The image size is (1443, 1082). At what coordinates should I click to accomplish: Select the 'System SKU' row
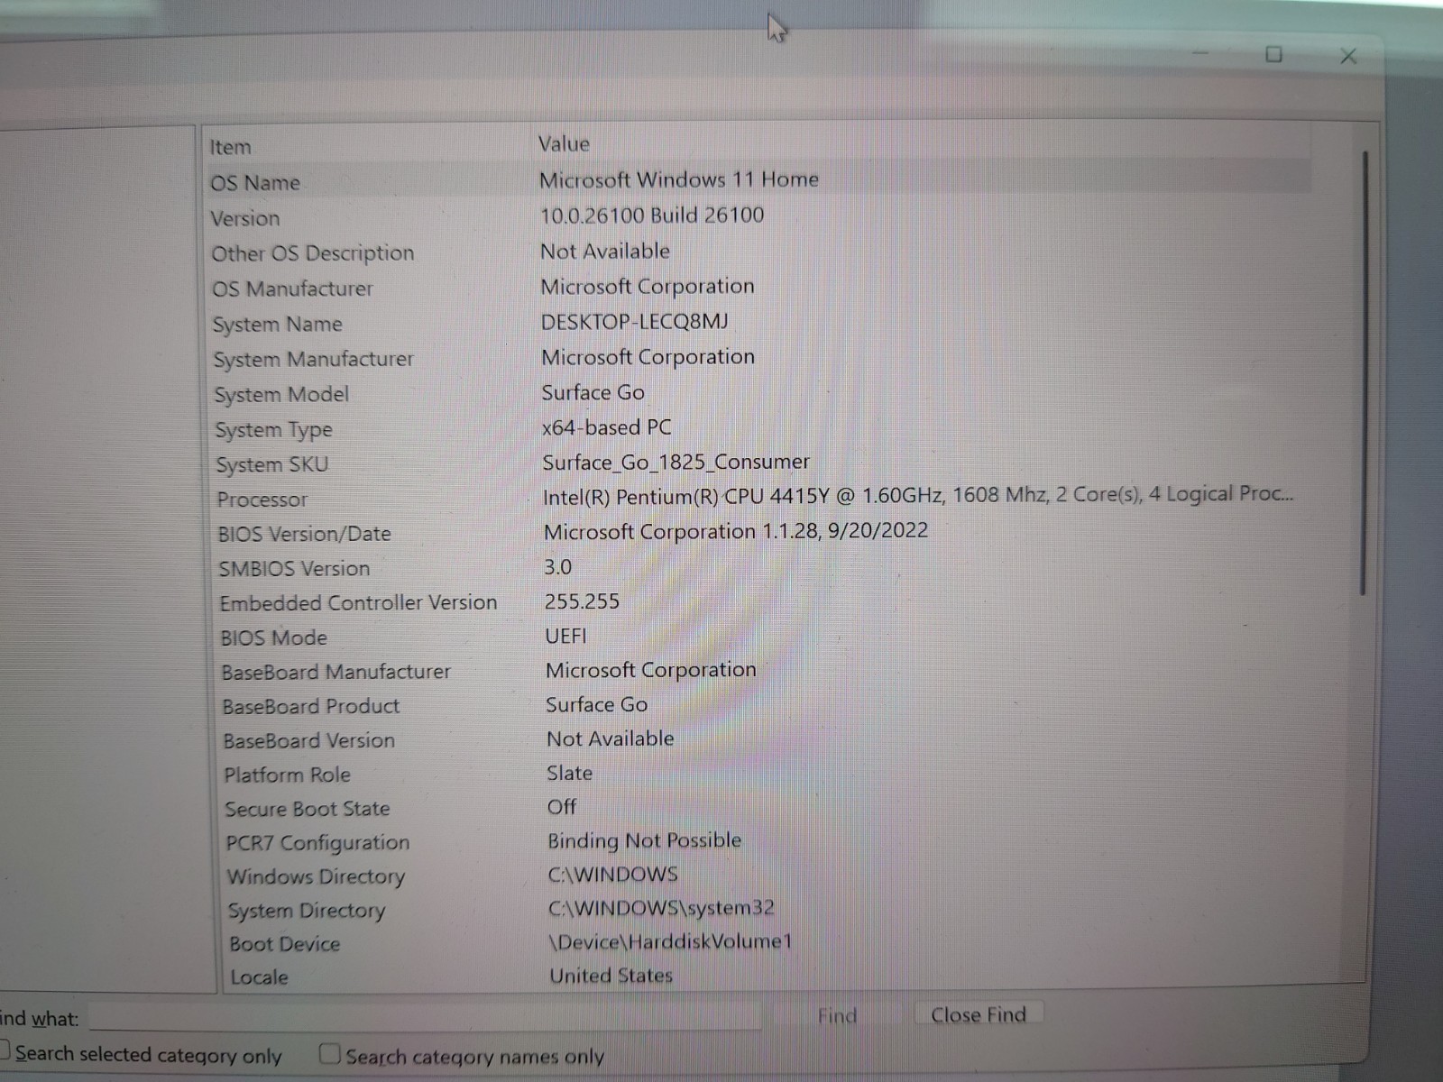(759, 463)
